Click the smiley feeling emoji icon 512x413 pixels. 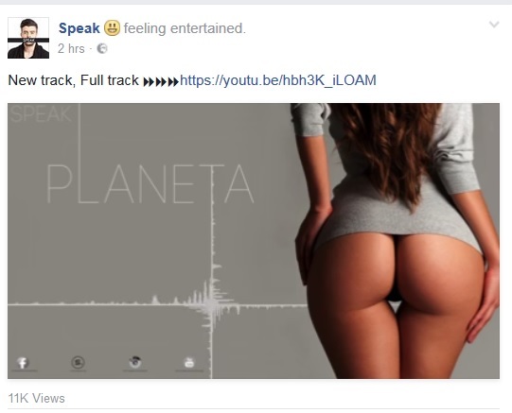click(112, 28)
